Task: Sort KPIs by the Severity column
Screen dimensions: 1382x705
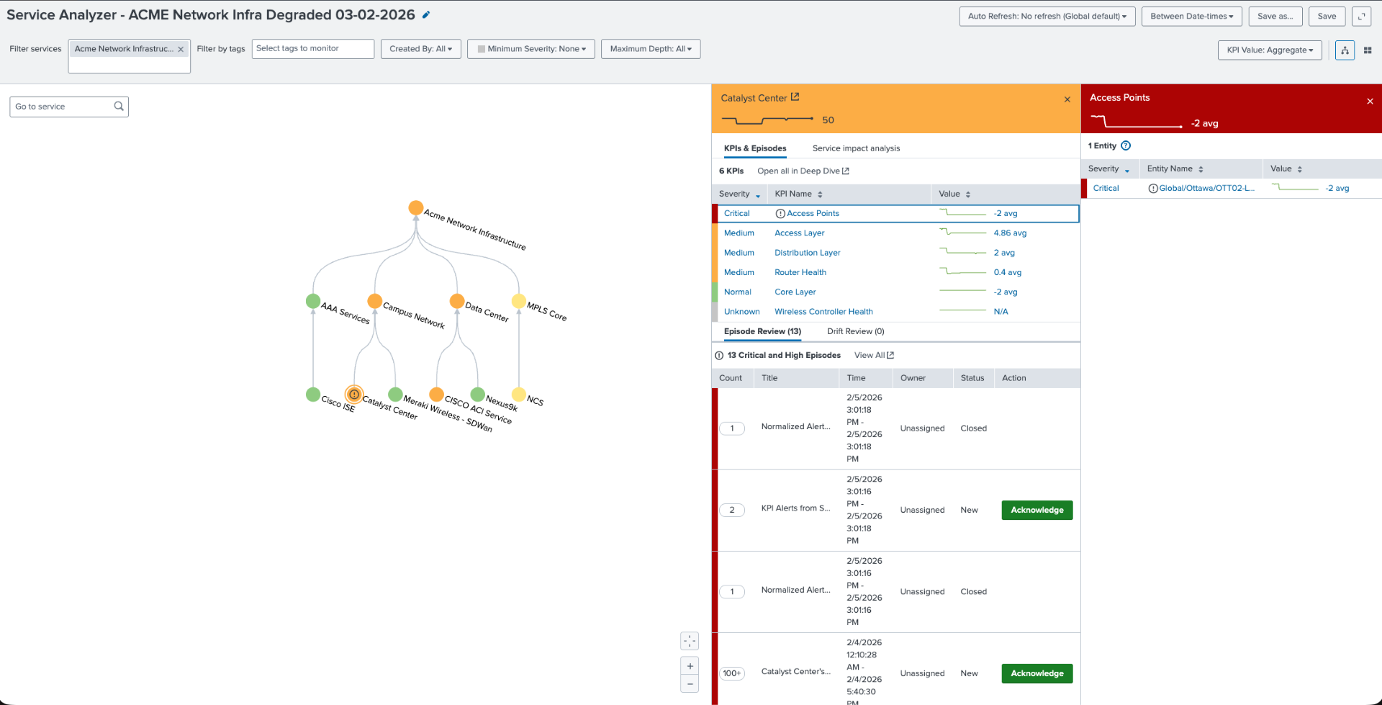Action: point(739,194)
